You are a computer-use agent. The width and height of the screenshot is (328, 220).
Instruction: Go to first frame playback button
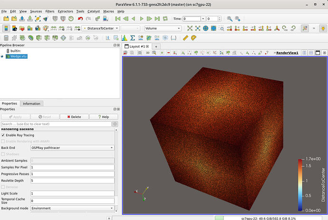pyautogui.click(x=118, y=19)
